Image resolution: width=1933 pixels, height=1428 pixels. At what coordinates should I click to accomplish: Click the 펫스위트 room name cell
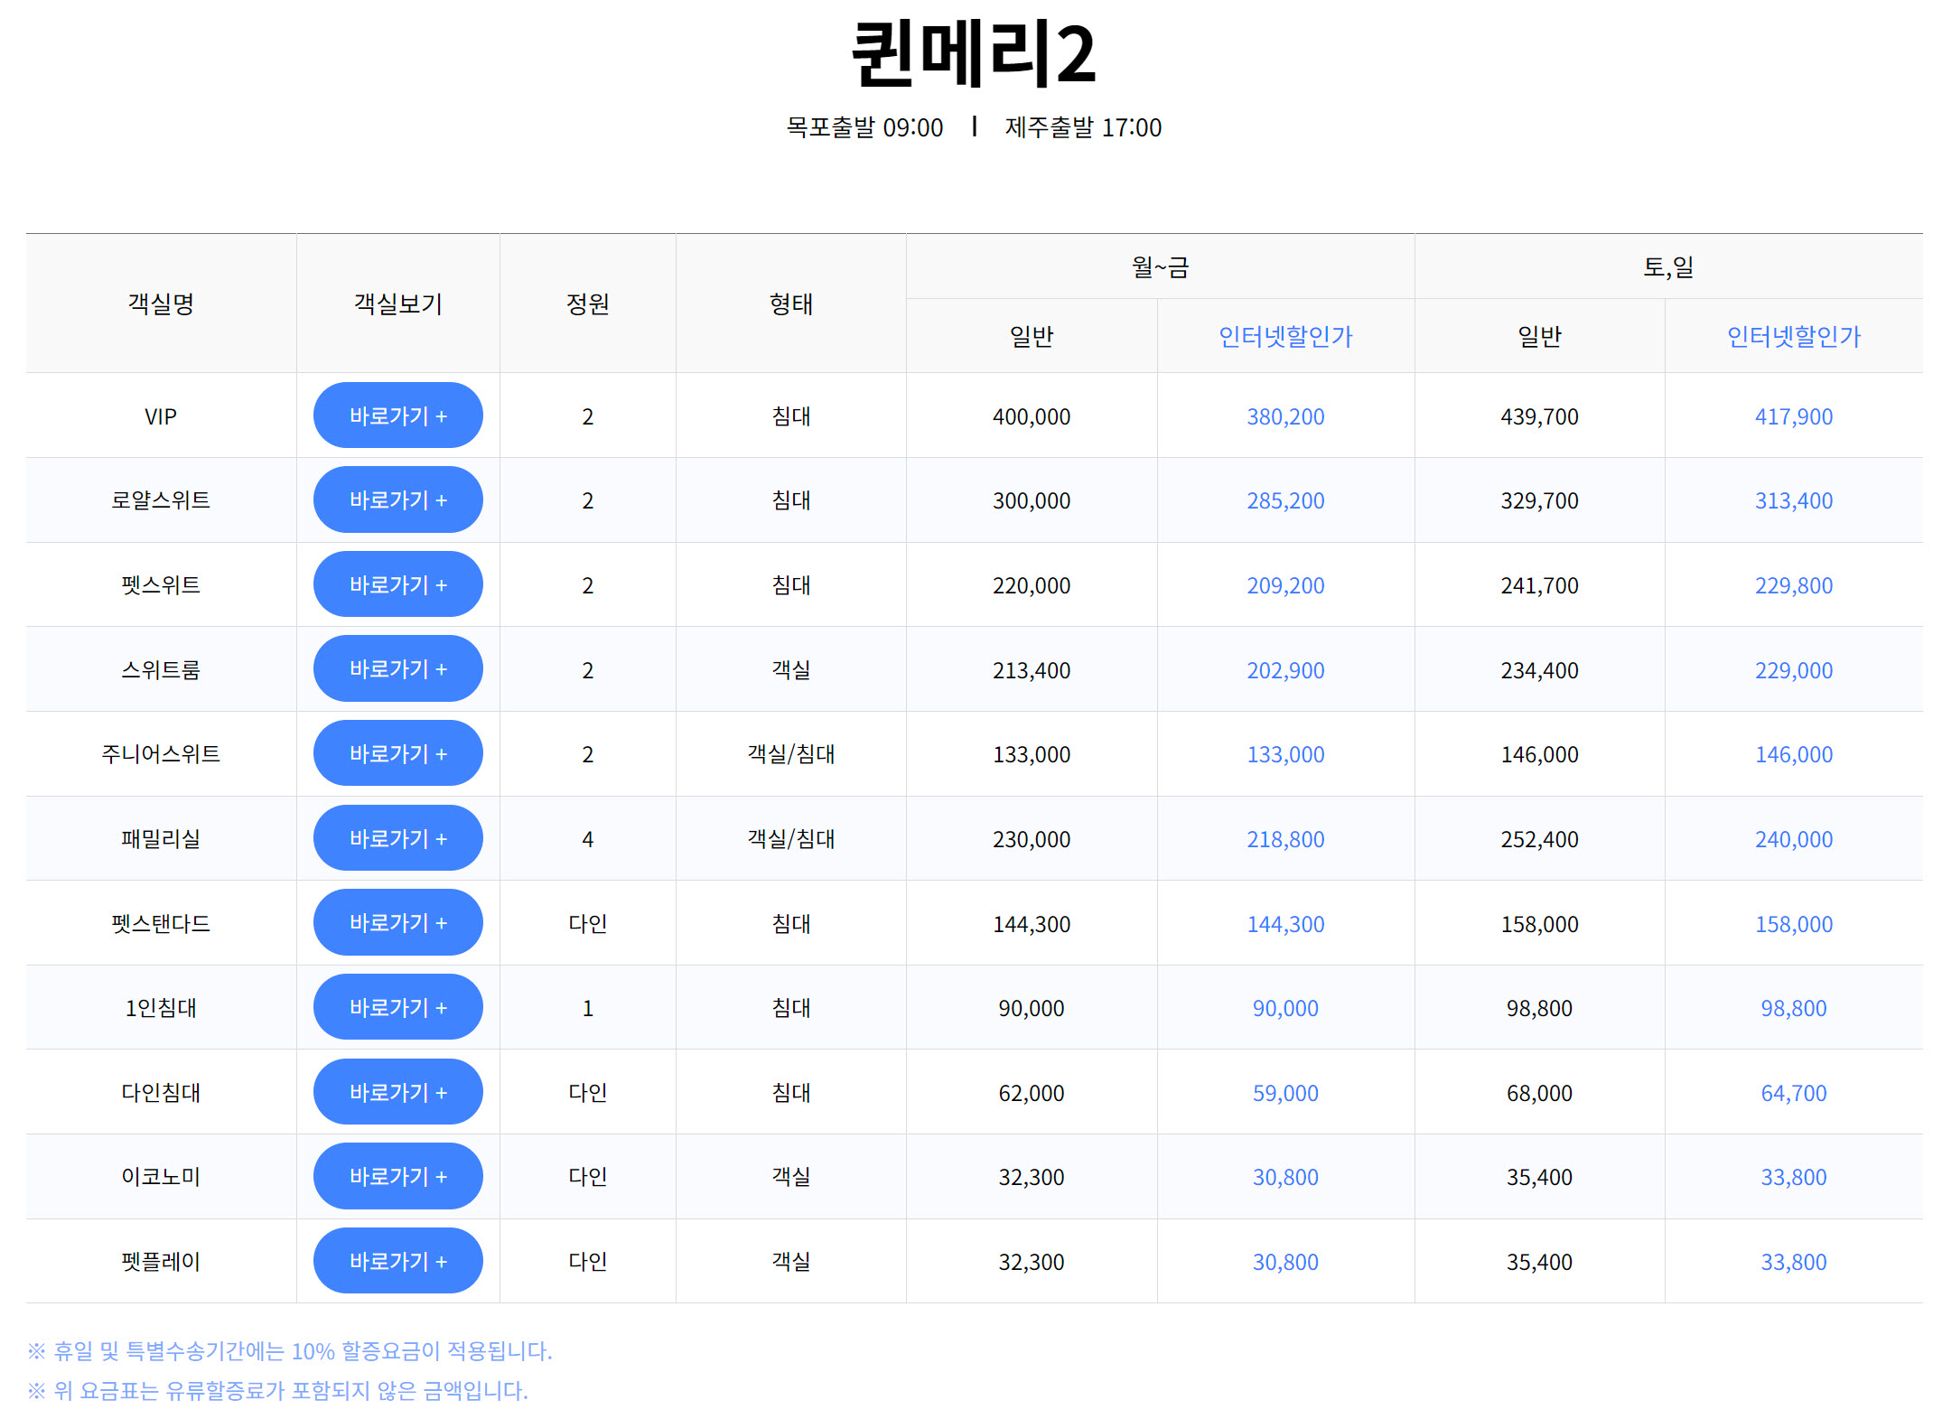[x=161, y=585]
